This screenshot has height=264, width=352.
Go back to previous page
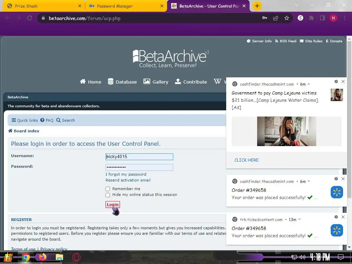point(8,18)
